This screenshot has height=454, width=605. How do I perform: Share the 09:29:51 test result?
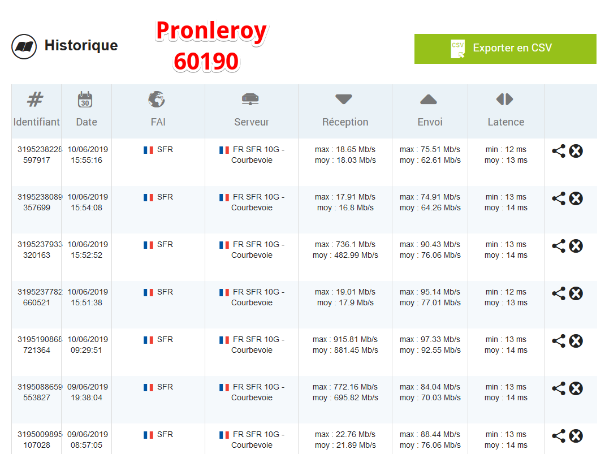pos(559,341)
